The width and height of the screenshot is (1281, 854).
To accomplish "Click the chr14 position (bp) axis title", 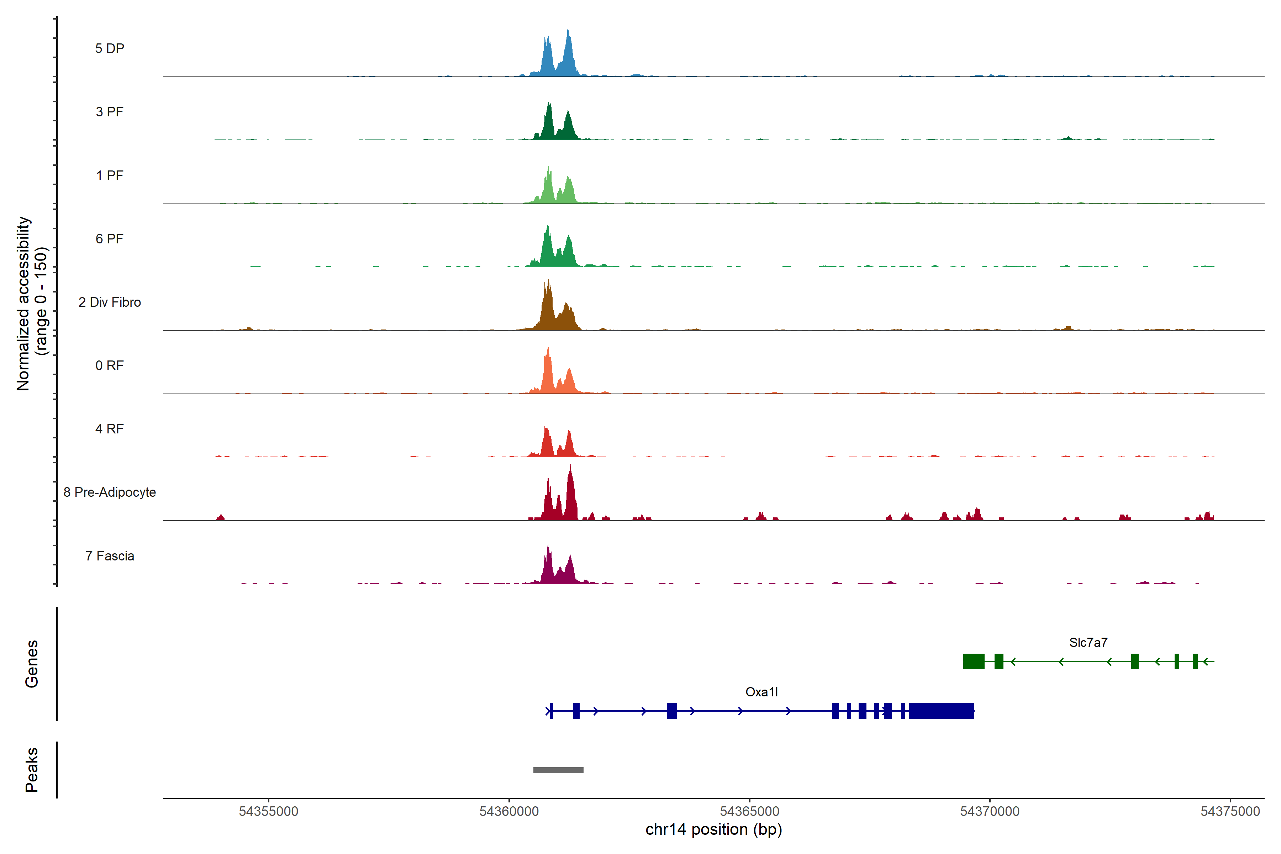I will [x=713, y=829].
